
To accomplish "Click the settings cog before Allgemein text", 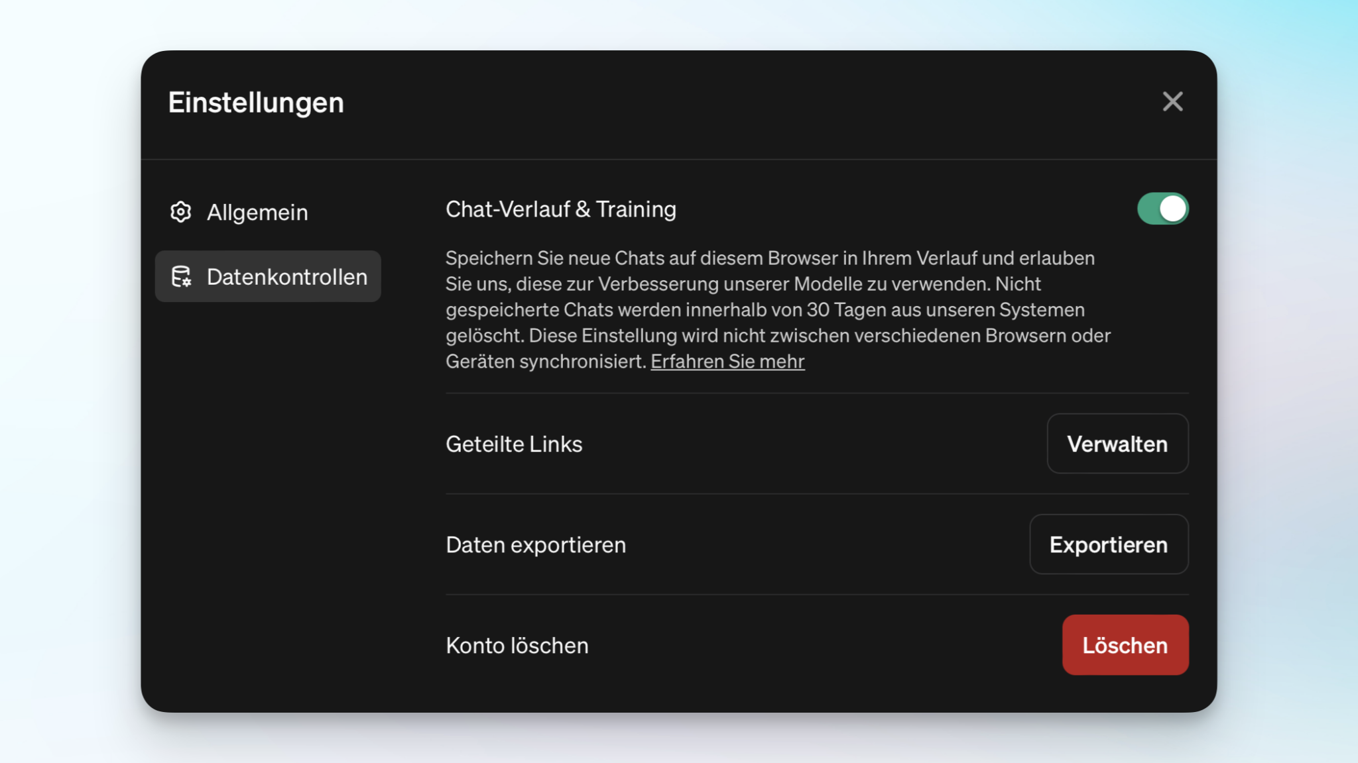I will pyautogui.click(x=180, y=212).
